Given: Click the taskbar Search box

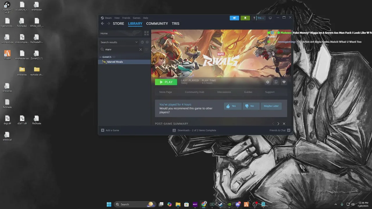Looking at the screenshot, I should click(135, 204).
